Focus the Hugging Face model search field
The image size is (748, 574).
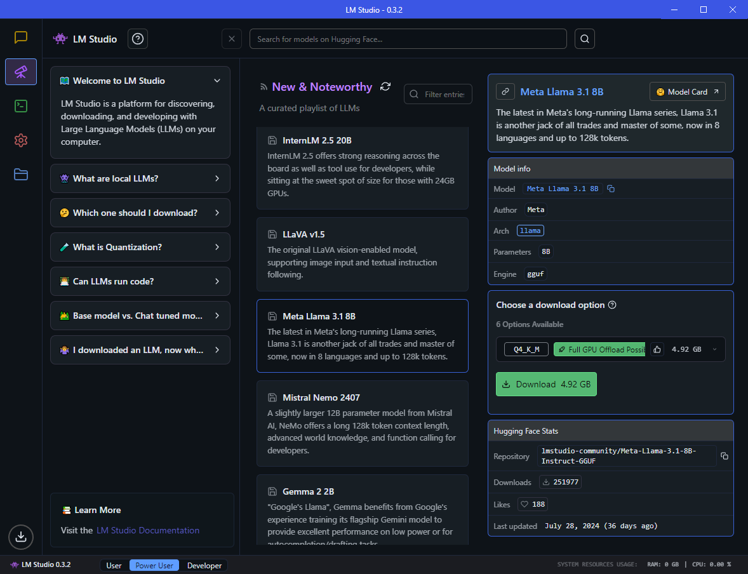(x=408, y=39)
